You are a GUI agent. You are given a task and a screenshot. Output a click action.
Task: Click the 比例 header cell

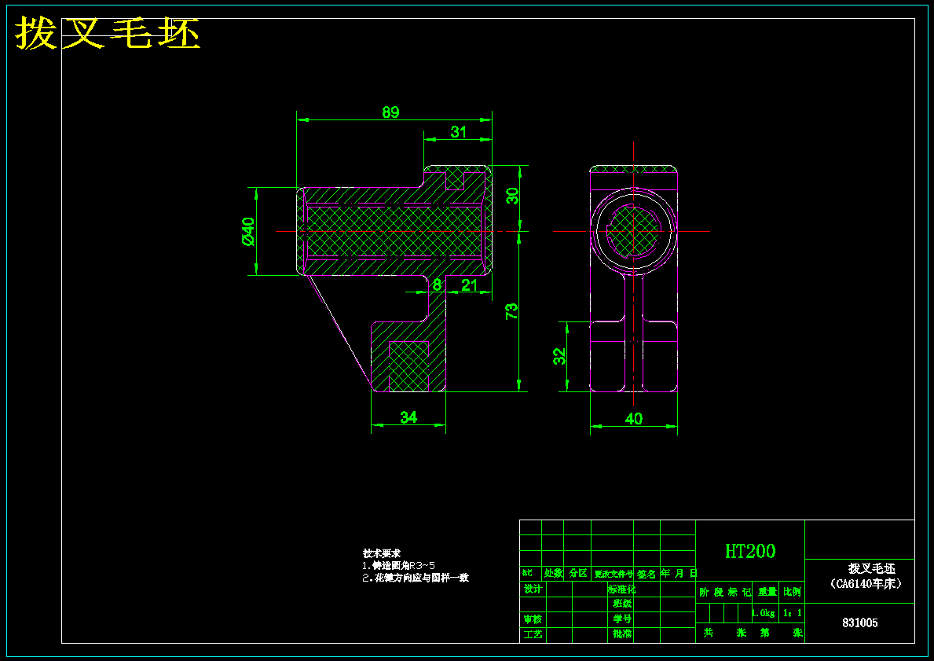click(793, 593)
